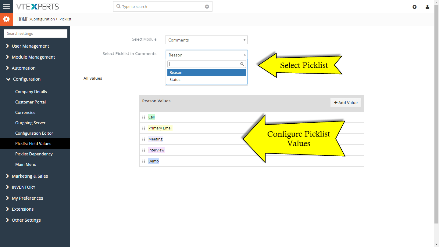Click the drag handle beside the Call value
This screenshot has height=247, width=439.
click(x=144, y=117)
